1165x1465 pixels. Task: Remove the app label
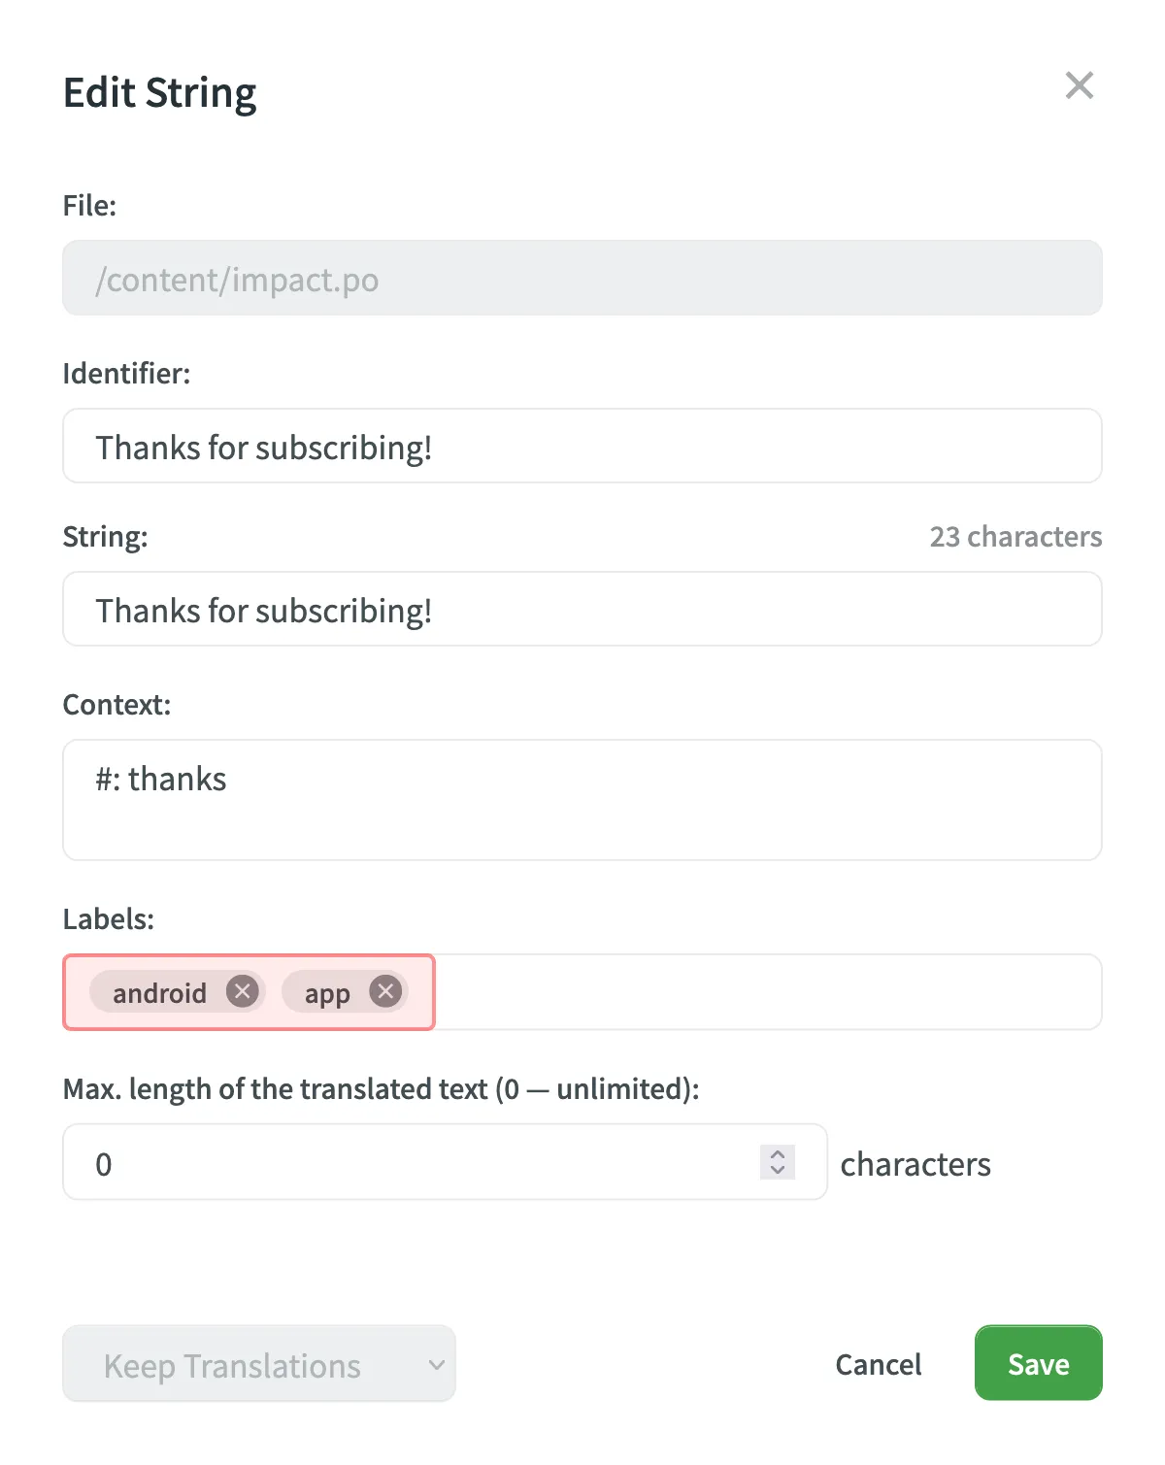384,991
